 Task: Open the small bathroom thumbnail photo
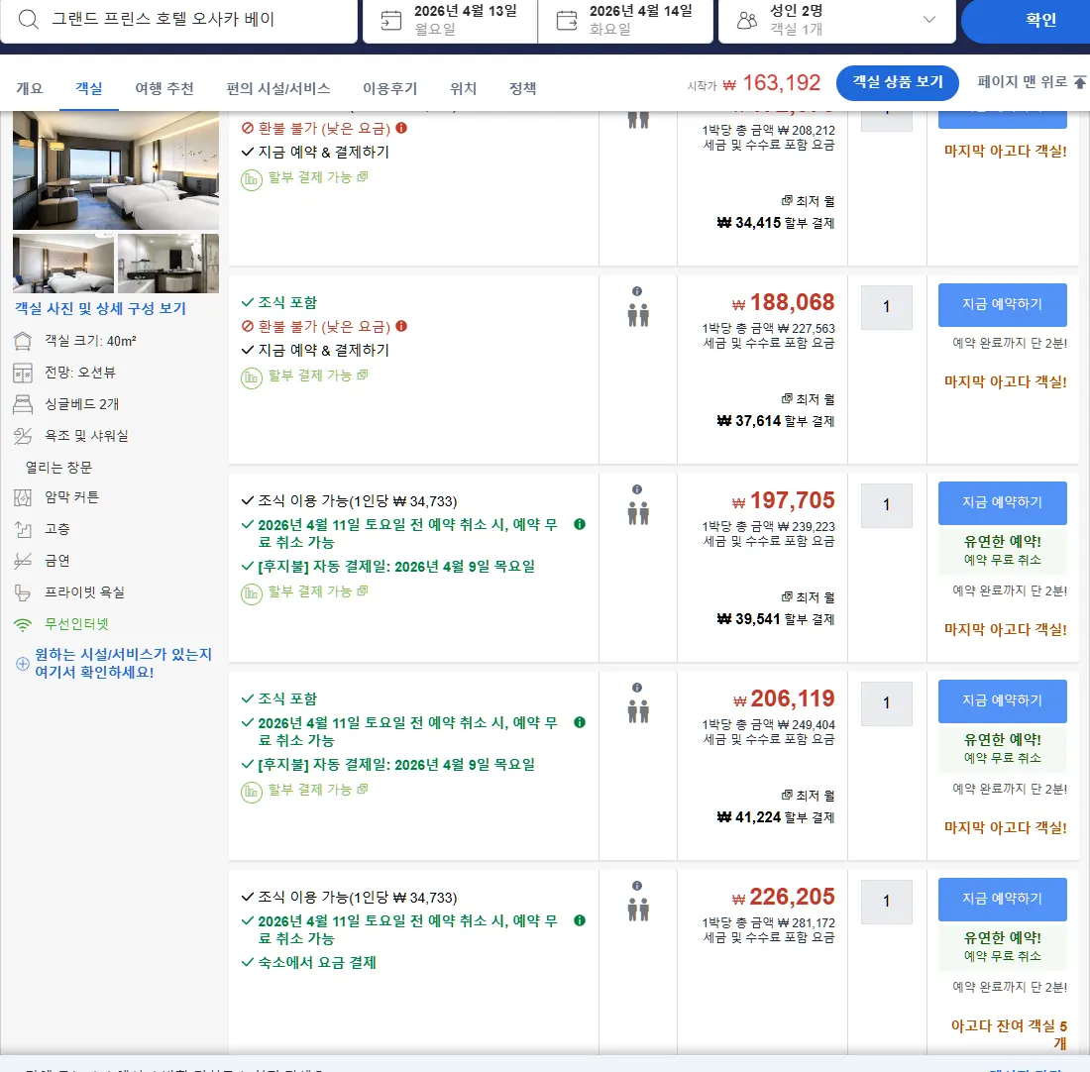point(168,264)
